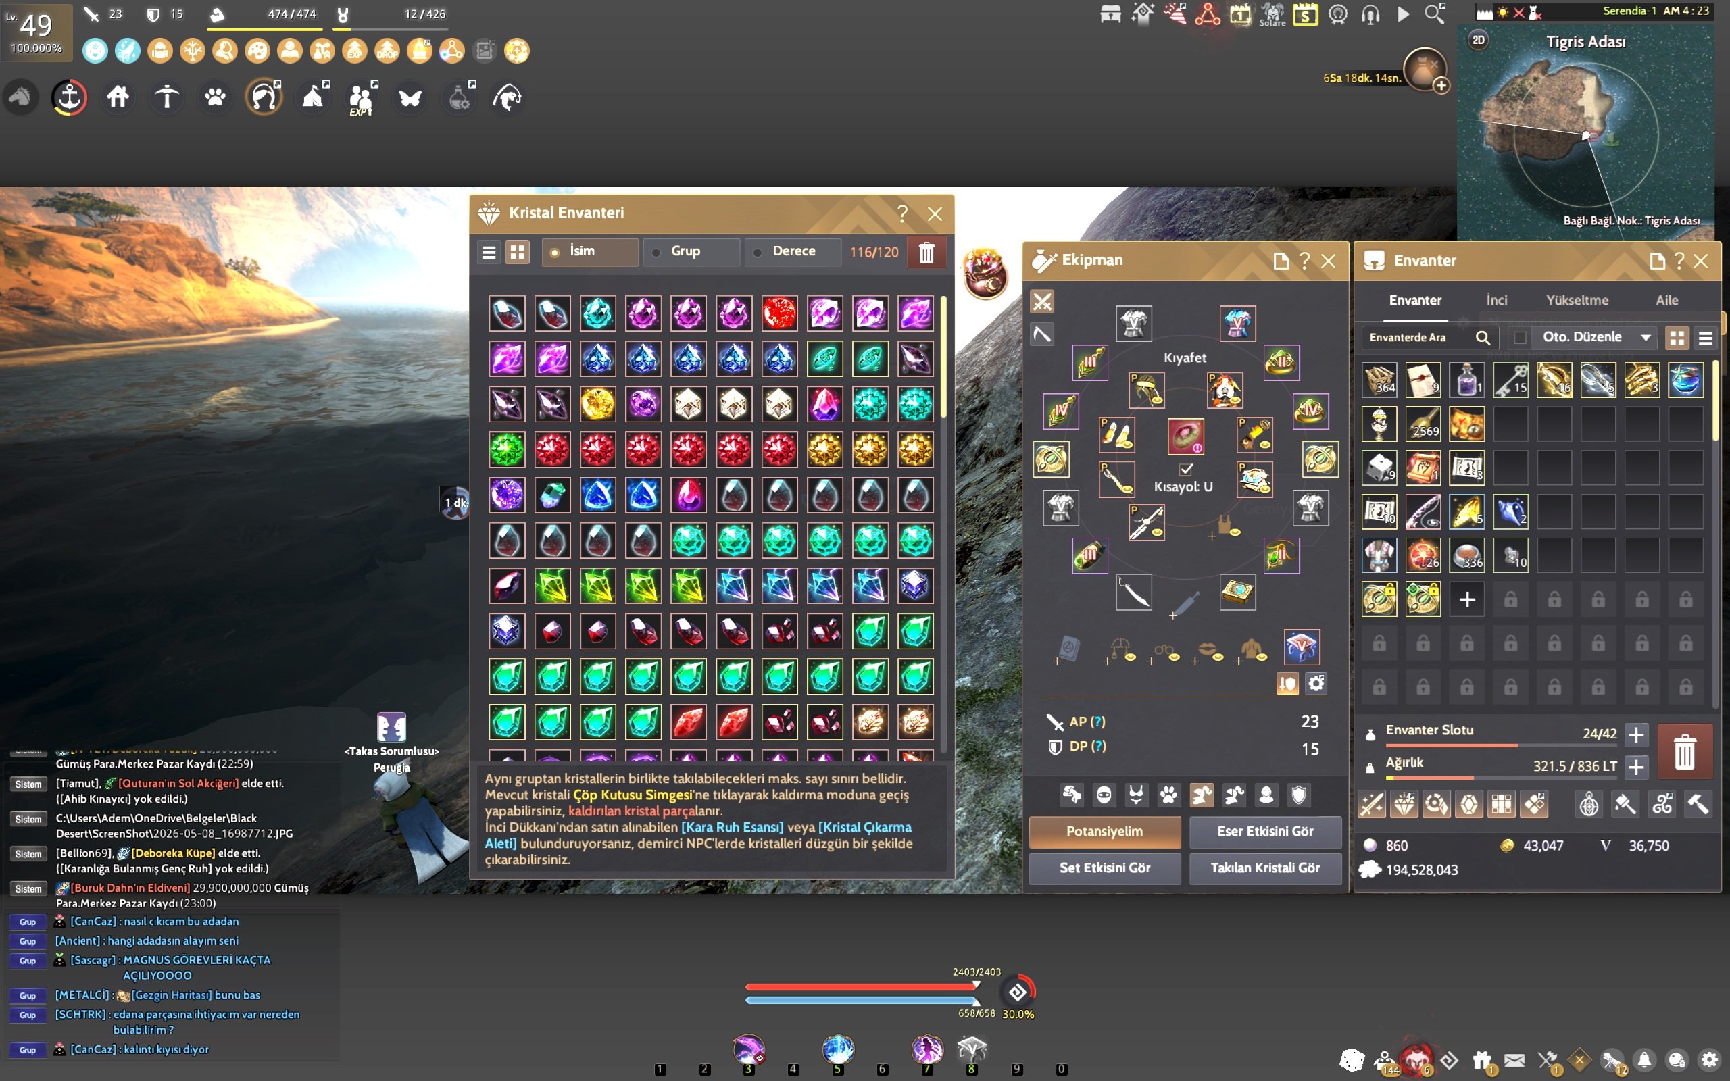Open the [Kara Ruh Esansı] link

click(x=732, y=827)
